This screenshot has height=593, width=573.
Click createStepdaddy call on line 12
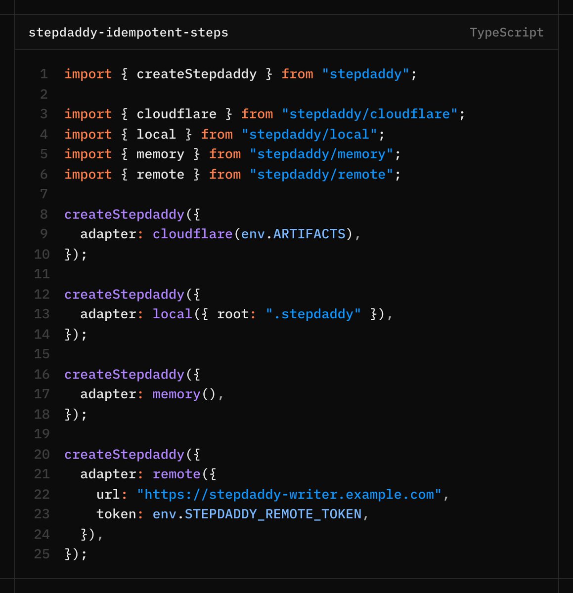(x=124, y=295)
